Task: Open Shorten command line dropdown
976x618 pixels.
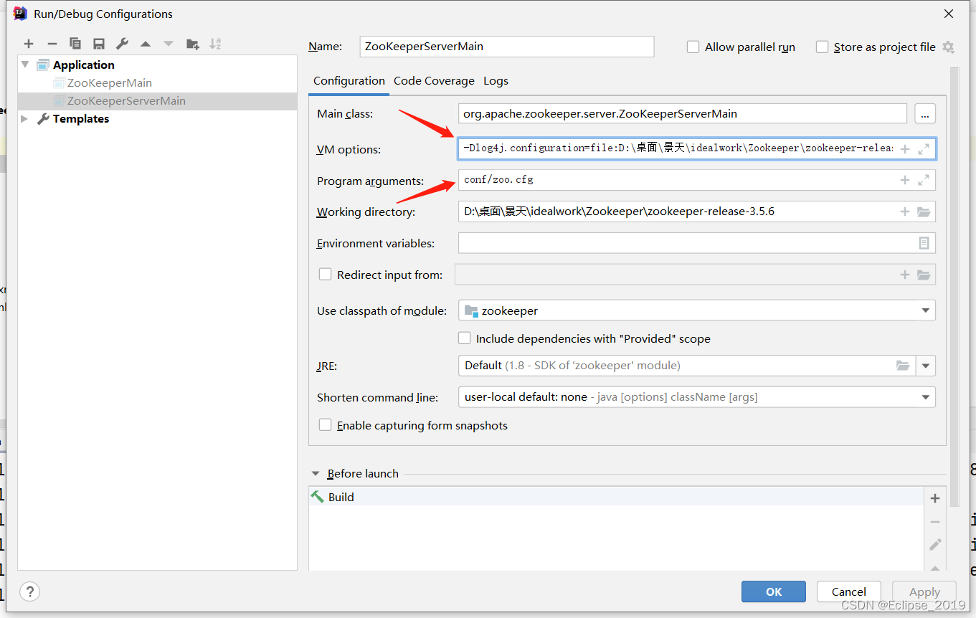Action: pyautogui.click(x=925, y=397)
